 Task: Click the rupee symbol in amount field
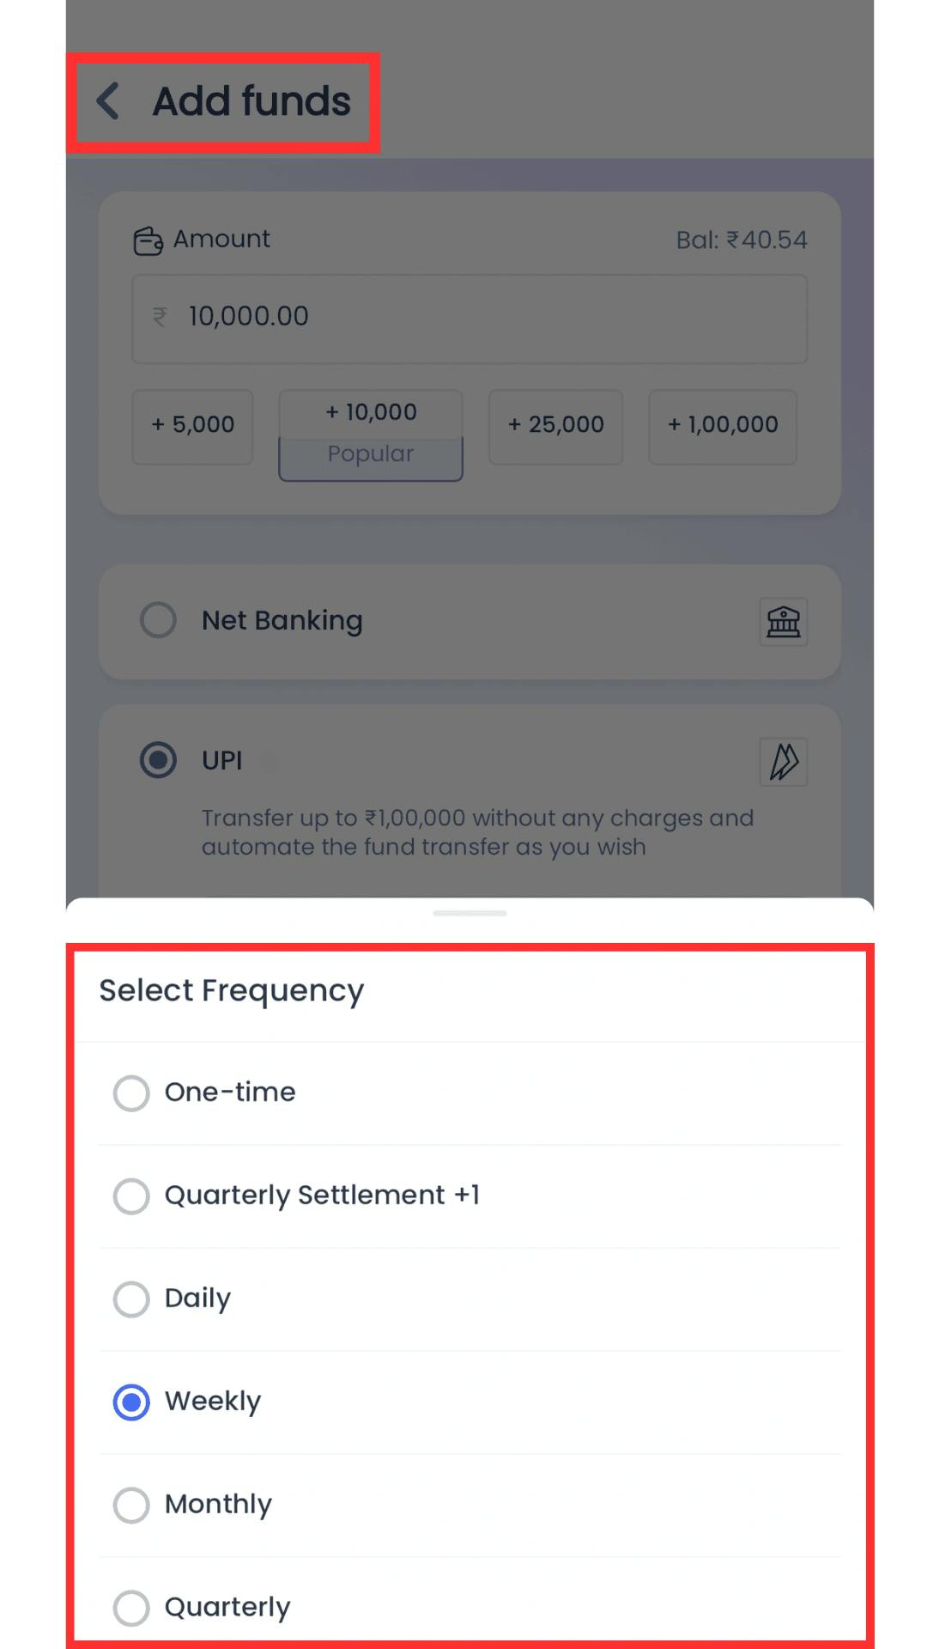[x=160, y=317]
